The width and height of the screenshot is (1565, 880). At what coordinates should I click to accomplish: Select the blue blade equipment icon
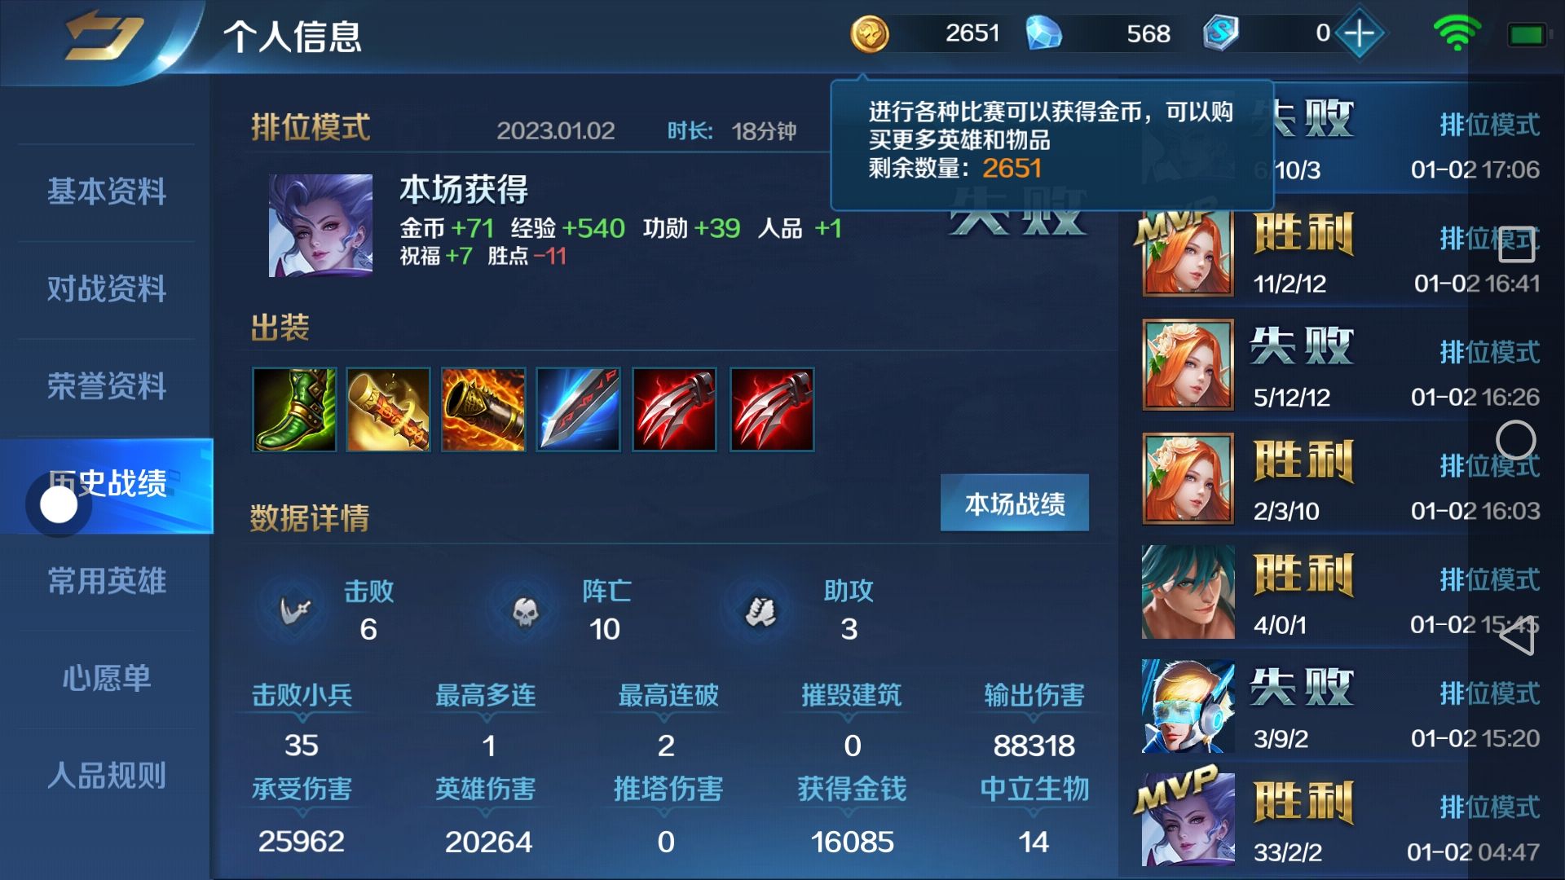(578, 409)
